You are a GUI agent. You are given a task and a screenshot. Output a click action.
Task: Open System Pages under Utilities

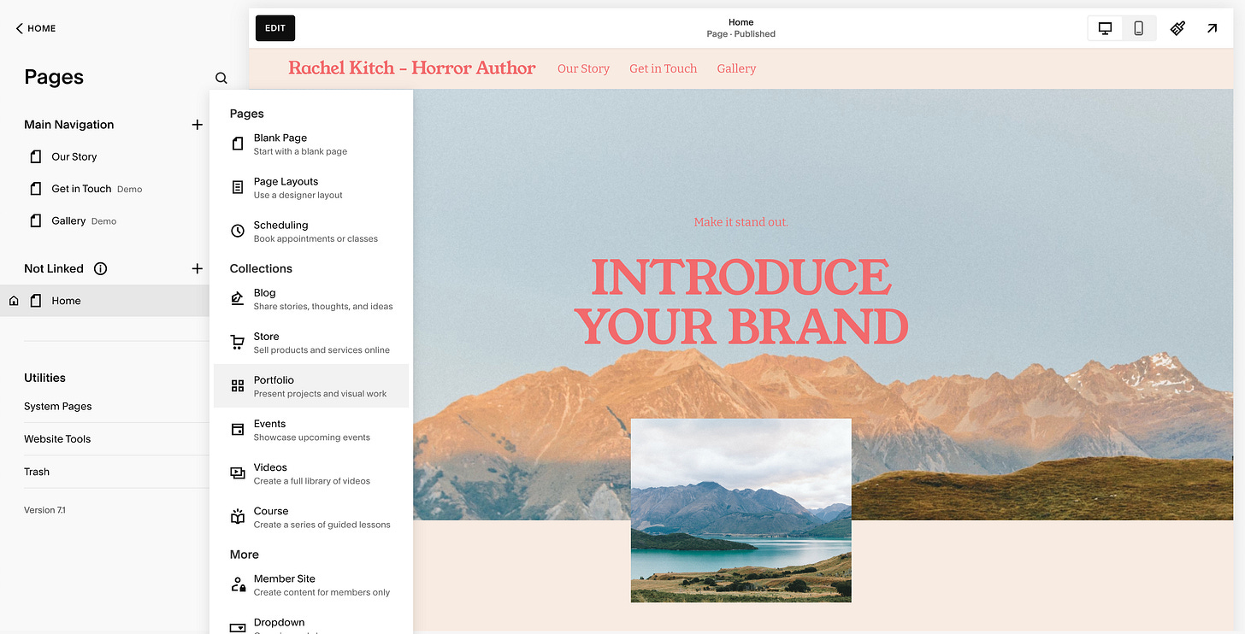click(58, 407)
